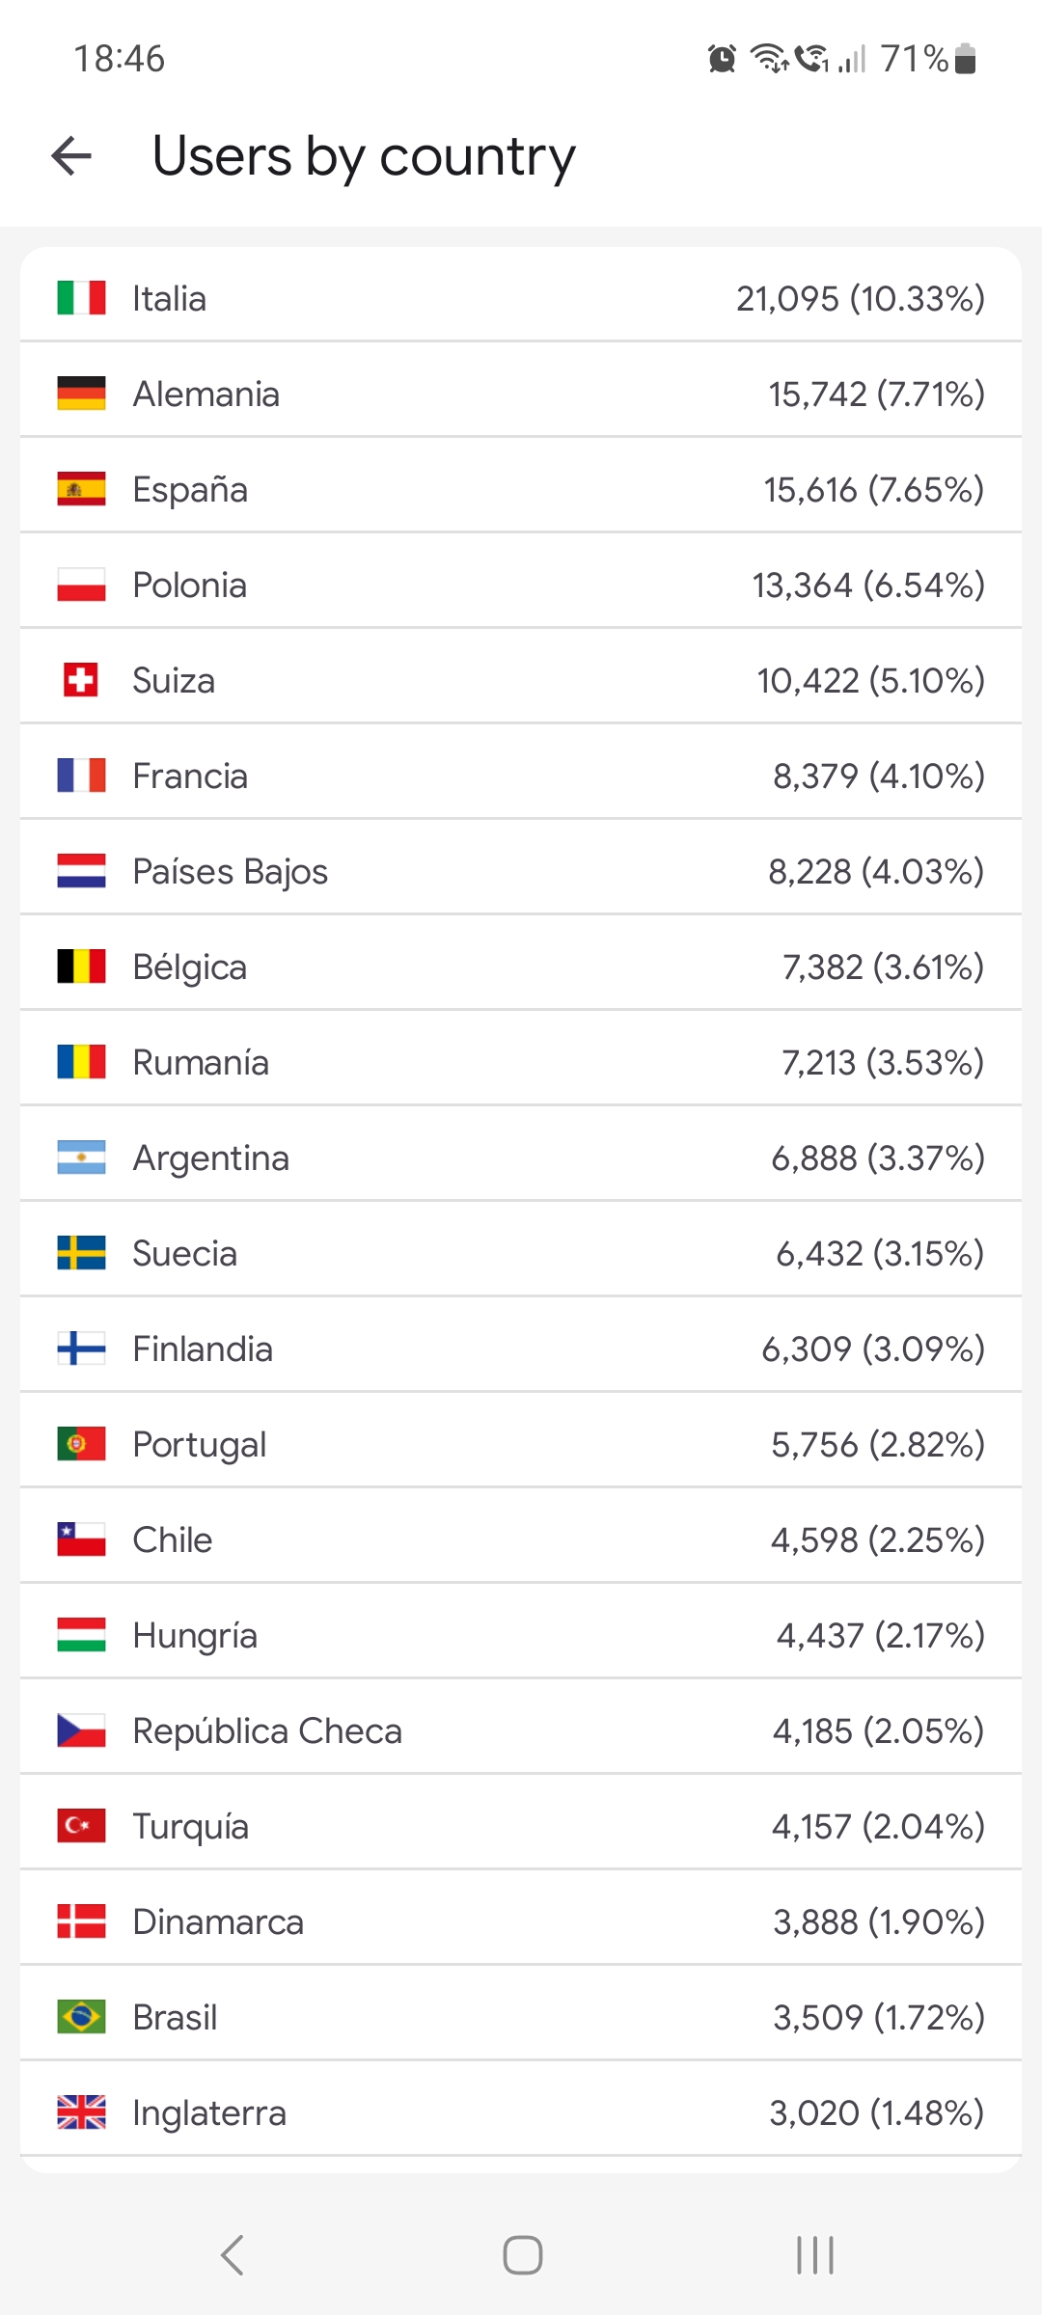
Task: Open the Polonia list row
Action: click(x=521, y=585)
